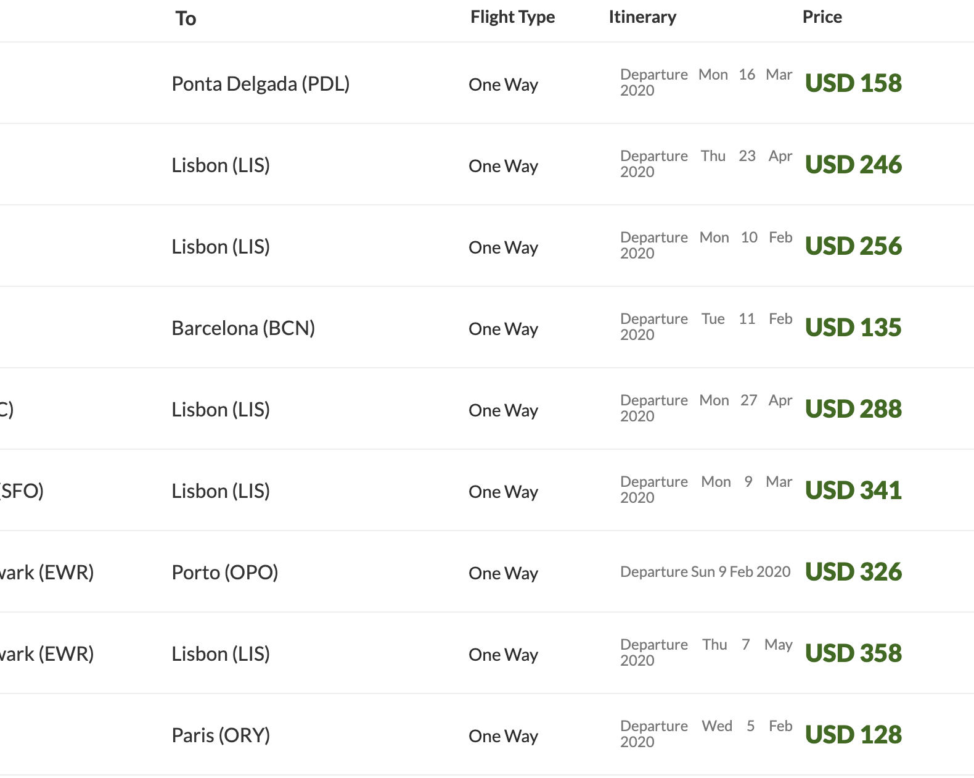Click the Flight Type column header
This screenshot has height=778, width=974.
(x=512, y=17)
